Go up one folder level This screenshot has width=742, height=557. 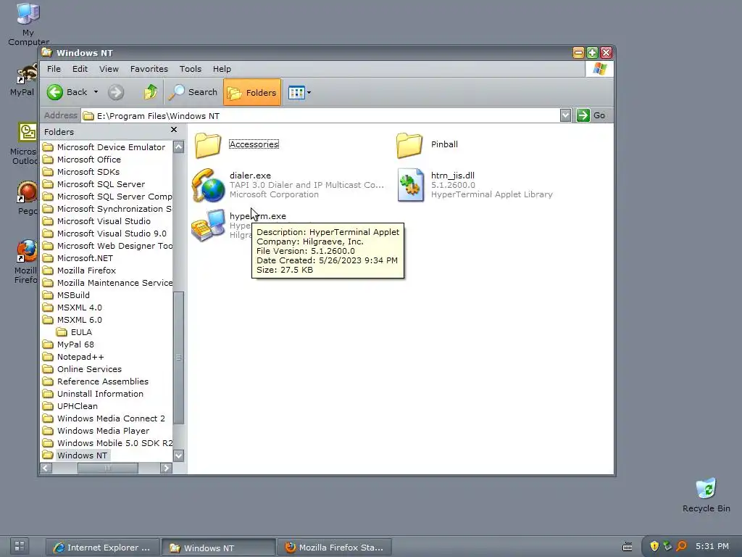coord(151,92)
